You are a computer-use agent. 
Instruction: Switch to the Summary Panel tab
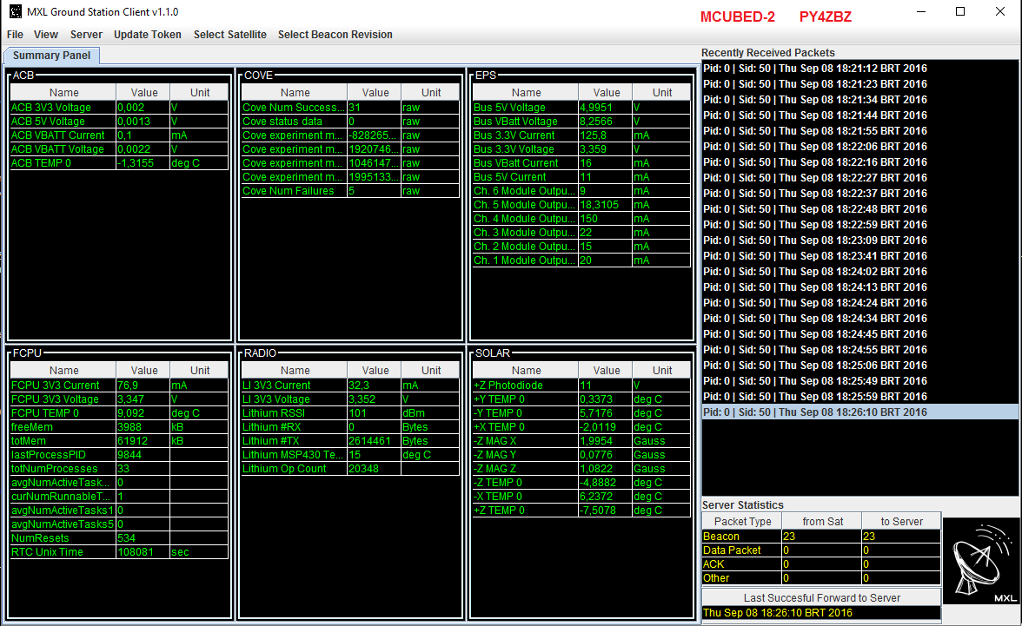(x=52, y=56)
